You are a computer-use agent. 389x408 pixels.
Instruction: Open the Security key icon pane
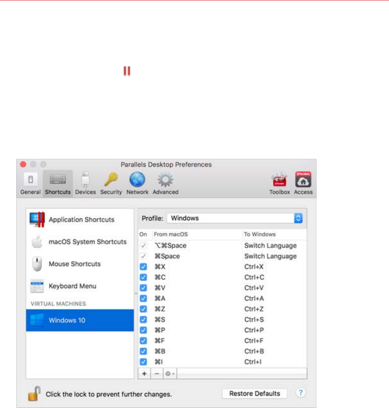[111, 184]
